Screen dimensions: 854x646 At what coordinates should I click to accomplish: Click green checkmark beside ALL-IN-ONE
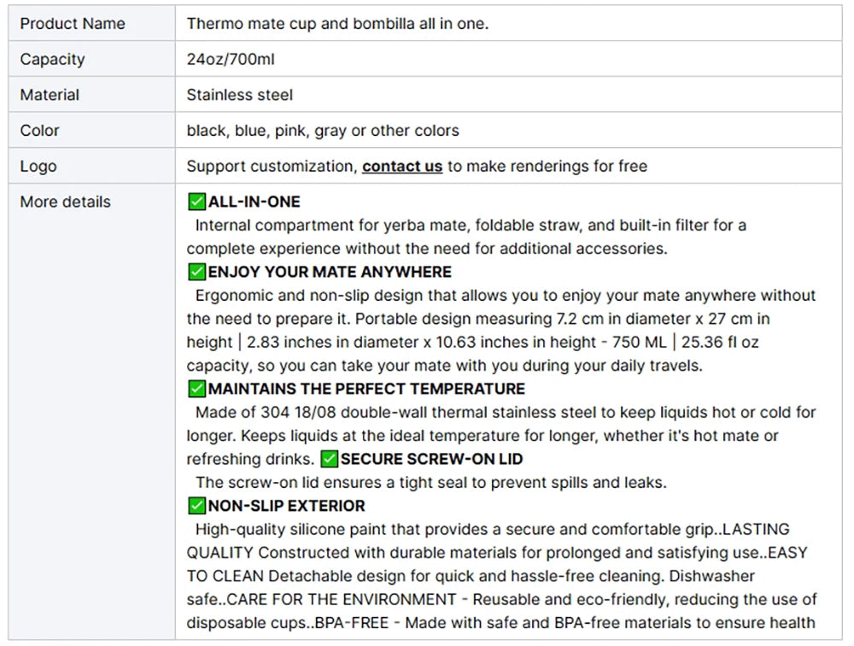[x=196, y=201]
